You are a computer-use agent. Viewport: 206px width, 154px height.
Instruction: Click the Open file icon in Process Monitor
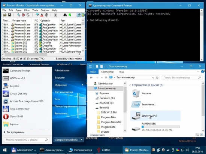point(5,15)
